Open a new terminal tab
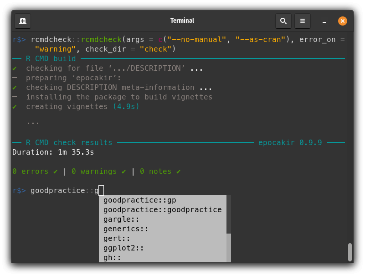The image size is (365, 276). (23, 21)
